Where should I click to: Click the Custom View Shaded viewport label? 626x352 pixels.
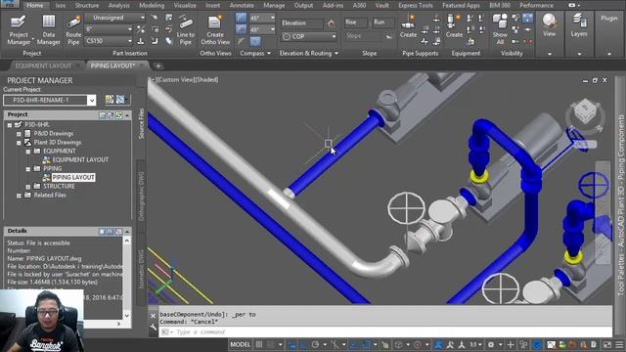(x=184, y=80)
